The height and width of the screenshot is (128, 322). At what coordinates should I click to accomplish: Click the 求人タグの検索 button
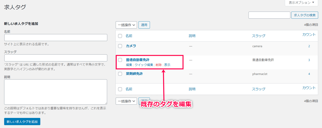point(304,15)
